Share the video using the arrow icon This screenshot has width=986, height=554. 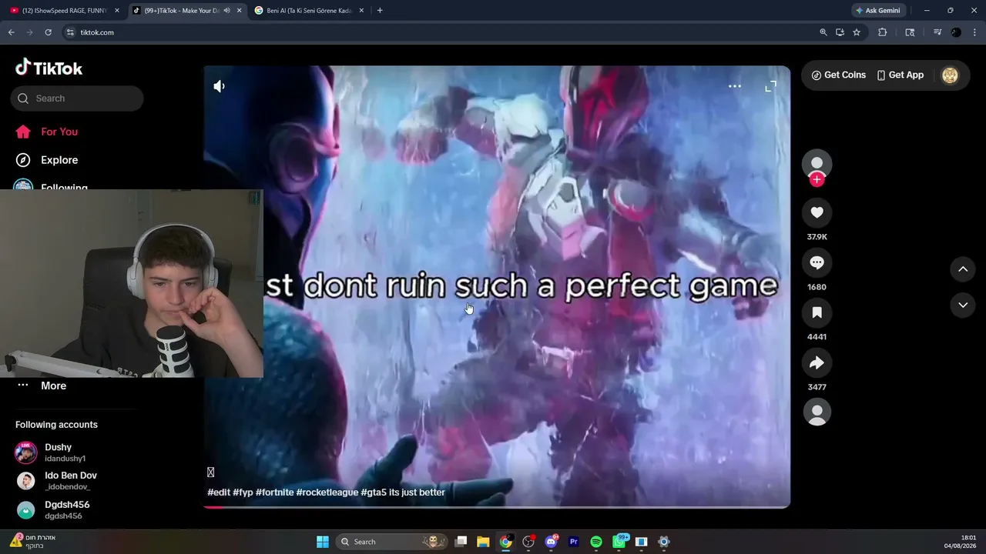[x=817, y=362]
